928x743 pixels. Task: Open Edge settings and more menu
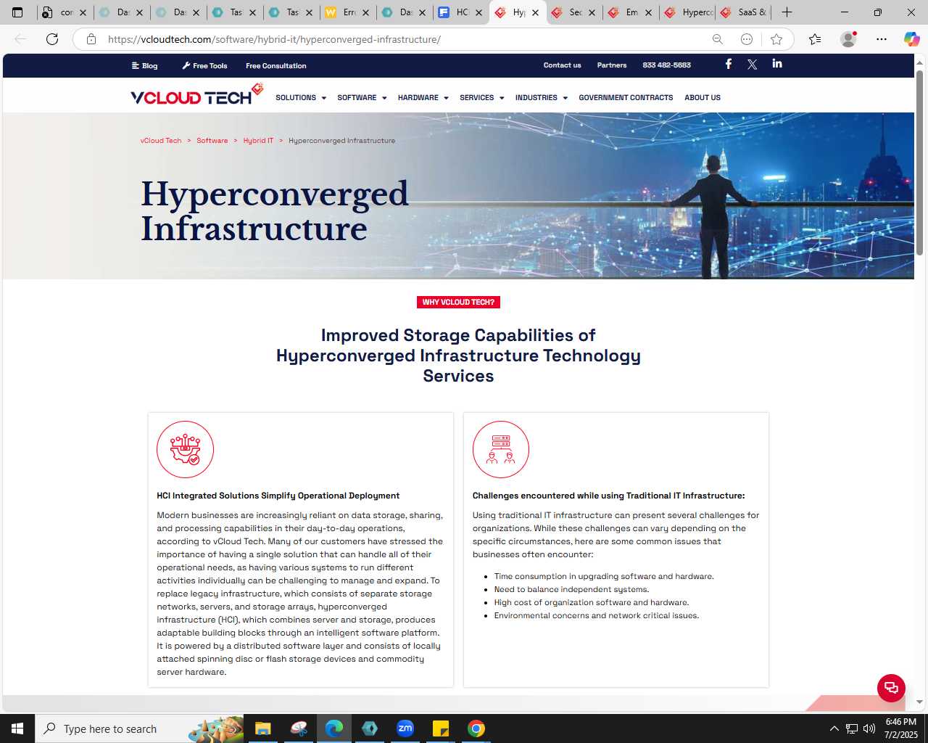(882, 39)
